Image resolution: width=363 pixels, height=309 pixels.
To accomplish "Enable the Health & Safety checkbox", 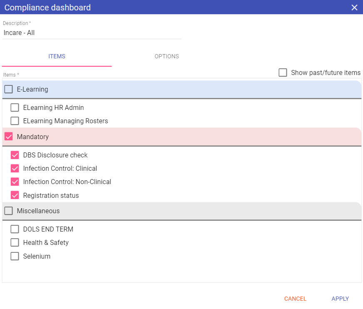I will pos(15,242).
